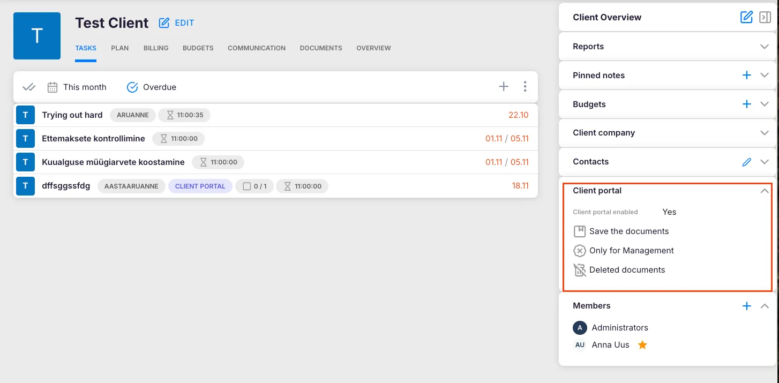Collapse the Client portal section
The height and width of the screenshot is (383, 779).
(765, 191)
